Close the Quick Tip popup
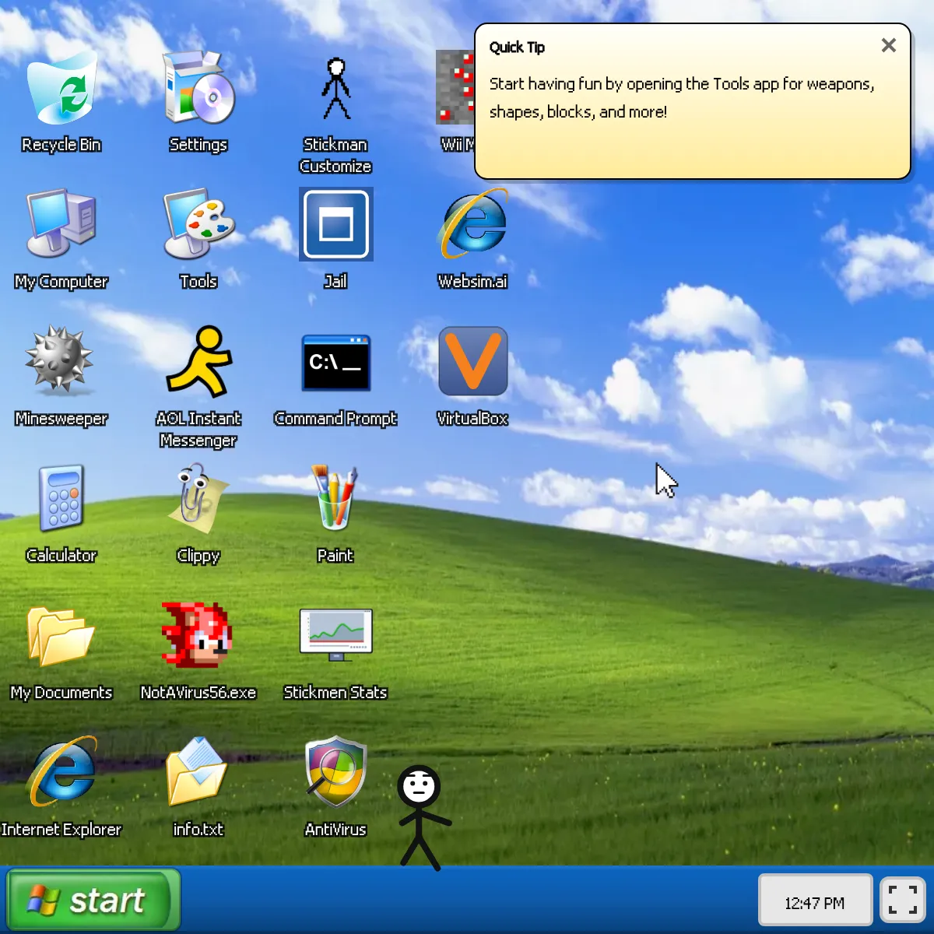Viewport: 934px width, 934px height. [889, 46]
